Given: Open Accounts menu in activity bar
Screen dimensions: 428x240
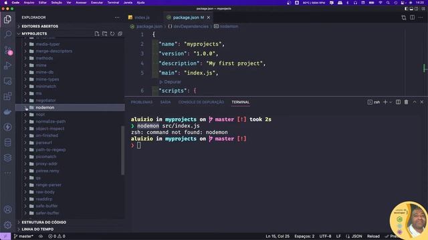Looking at the screenshot, I should (7, 209).
